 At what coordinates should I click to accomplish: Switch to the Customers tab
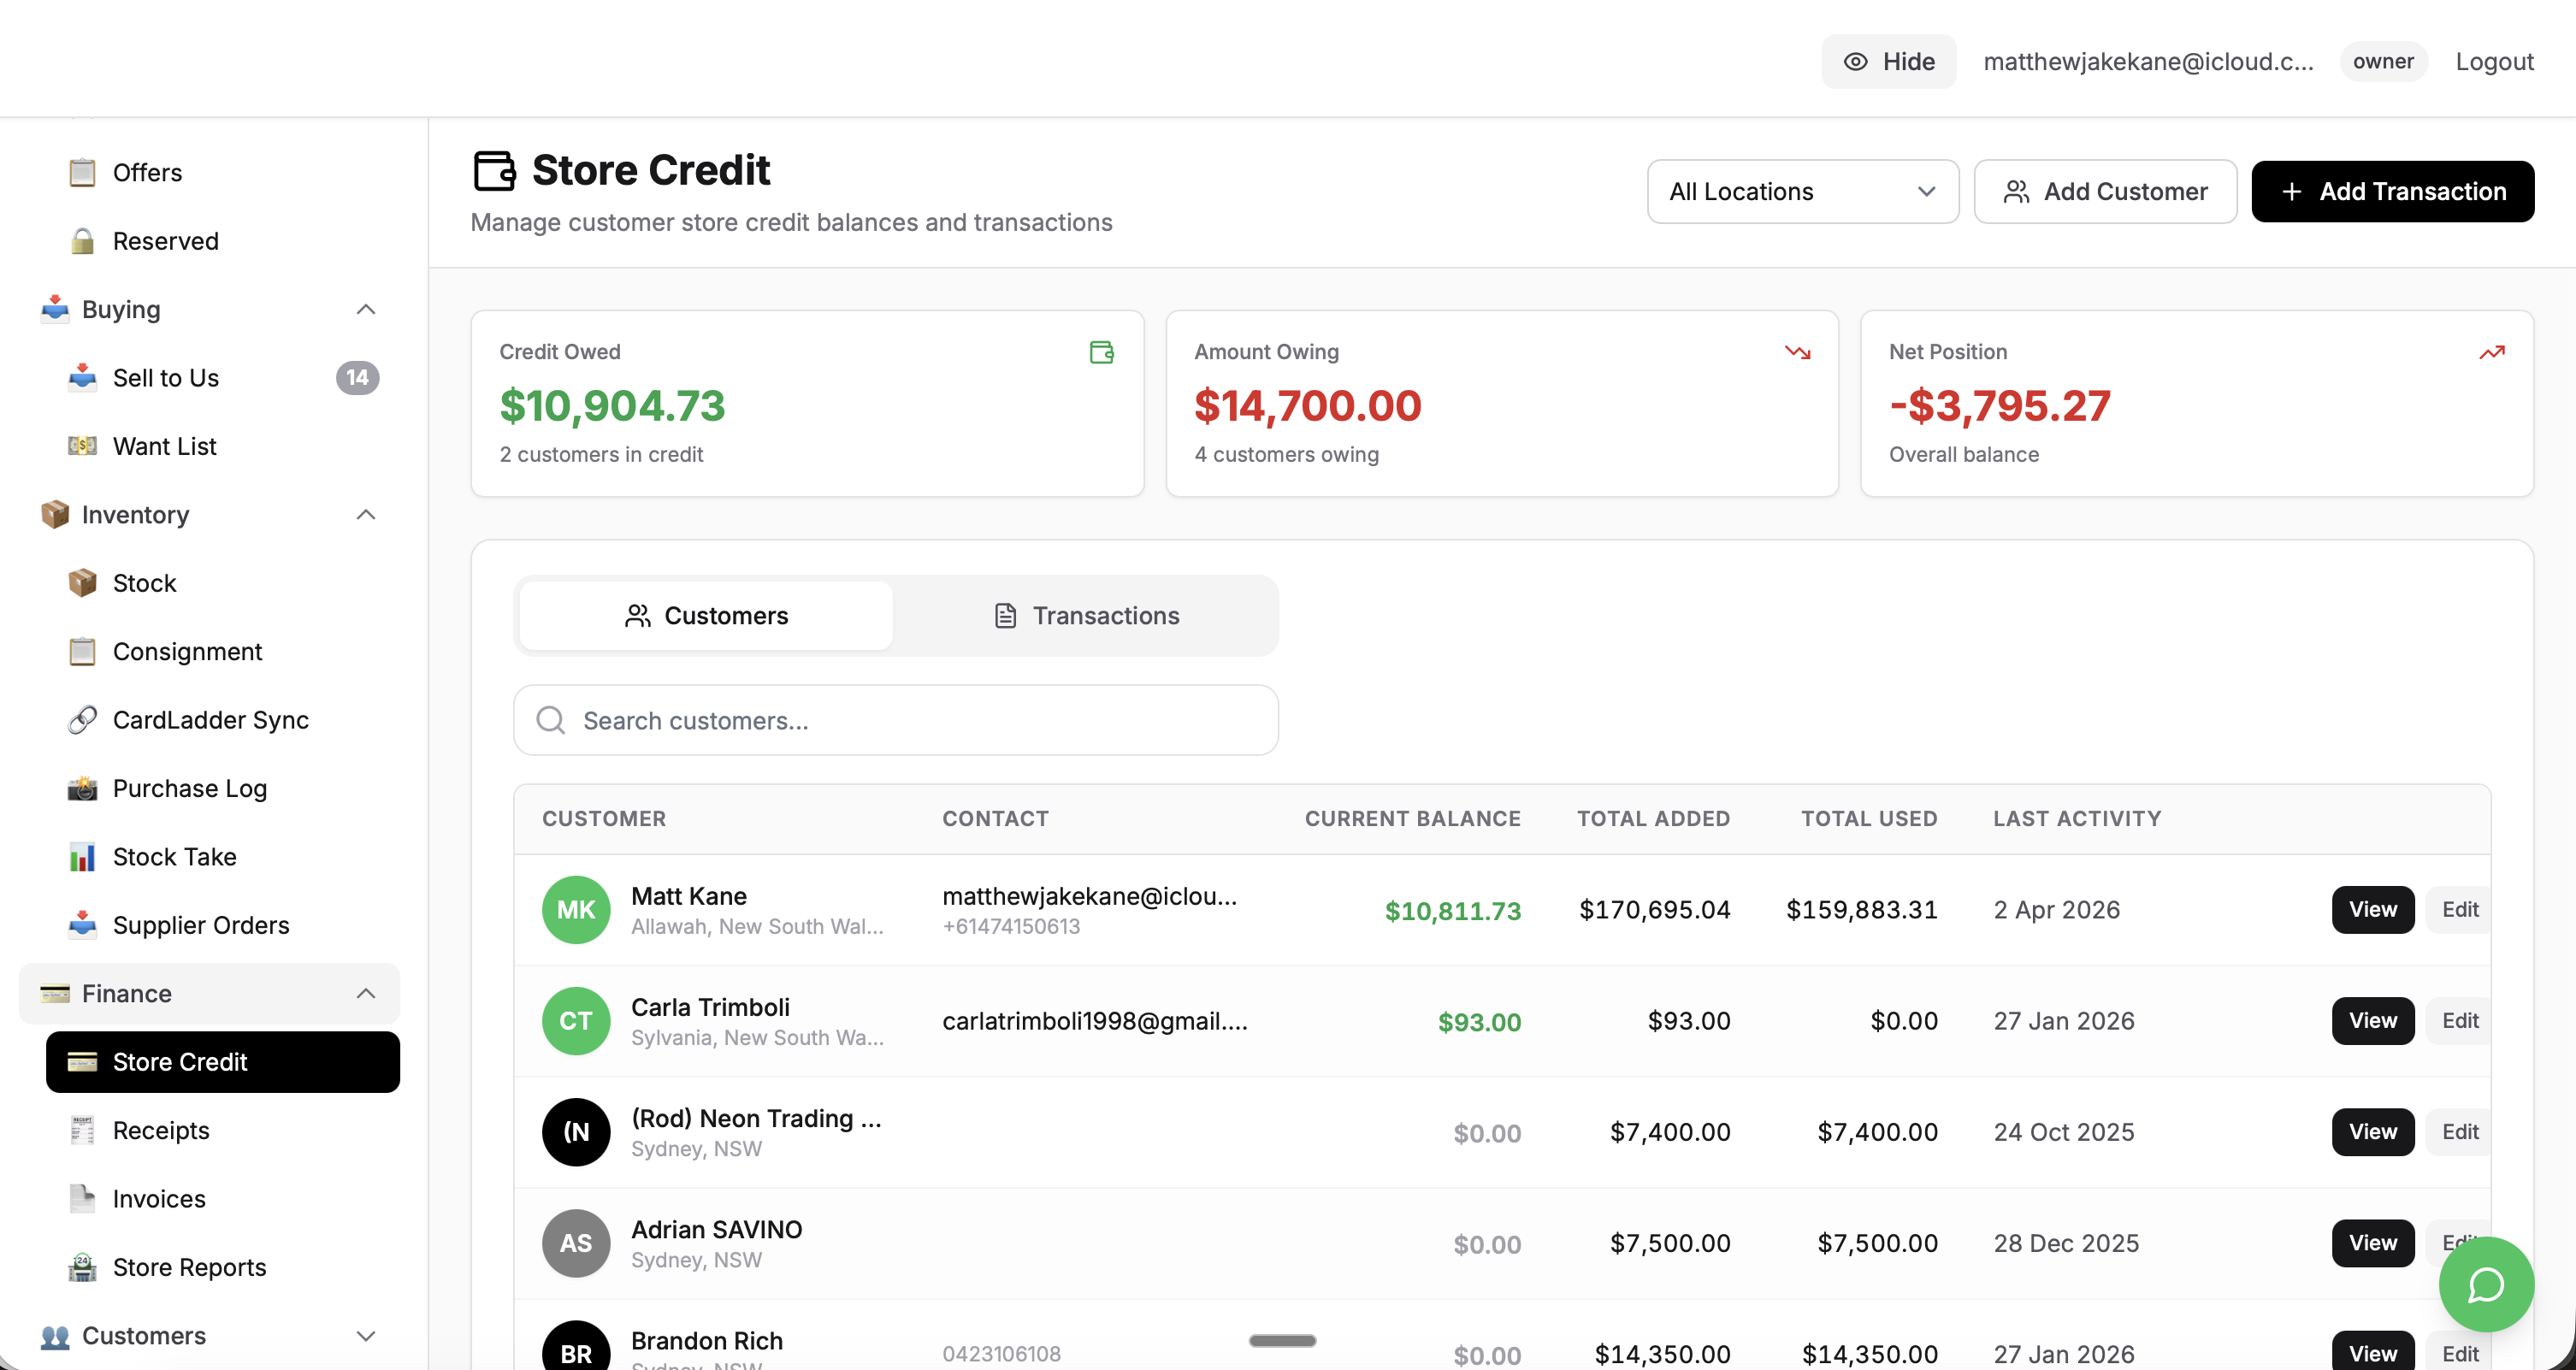pos(706,615)
